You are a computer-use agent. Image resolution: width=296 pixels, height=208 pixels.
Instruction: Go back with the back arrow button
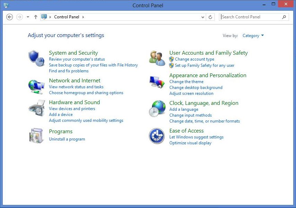(9, 17)
